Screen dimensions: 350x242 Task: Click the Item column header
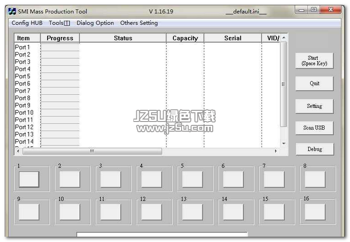point(27,38)
